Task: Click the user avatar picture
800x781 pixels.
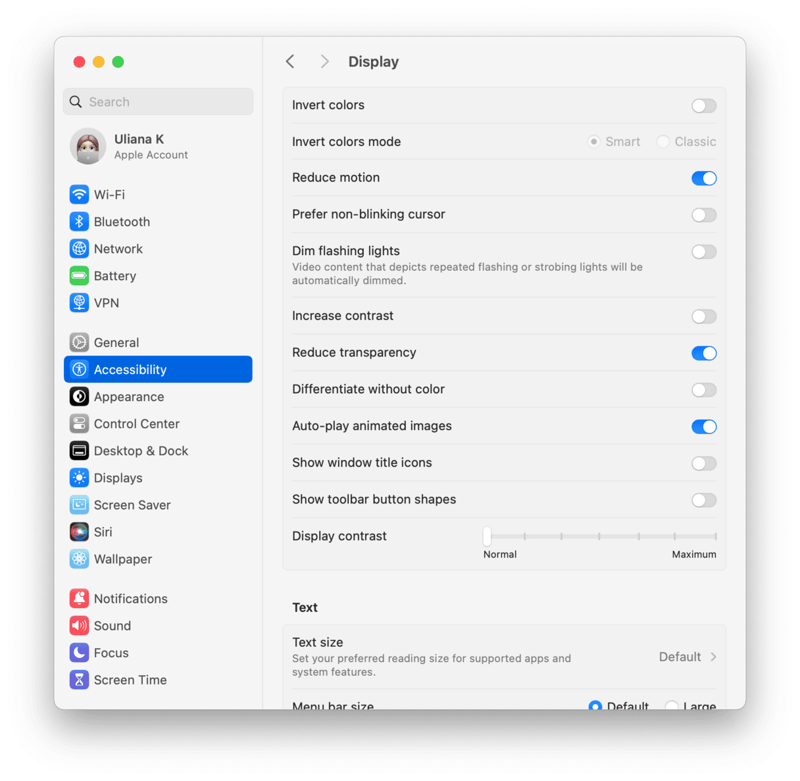Action: (x=88, y=146)
